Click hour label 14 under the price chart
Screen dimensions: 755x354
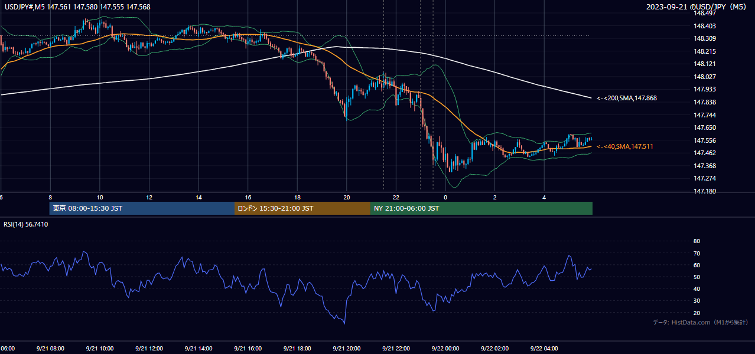tap(198, 197)
